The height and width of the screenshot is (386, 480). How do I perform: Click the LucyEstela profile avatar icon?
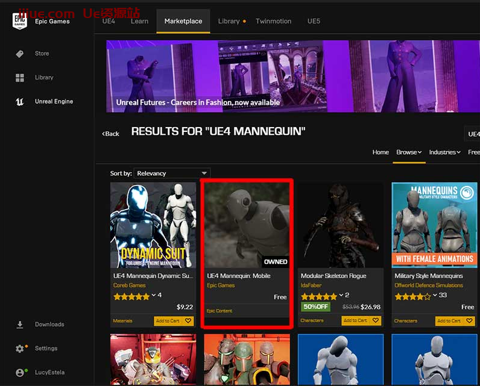[x=20, y=373]
